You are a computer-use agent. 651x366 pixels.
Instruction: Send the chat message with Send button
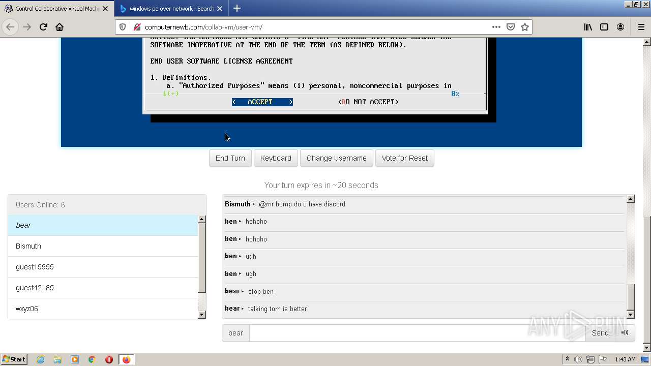[x=600, y=333]
